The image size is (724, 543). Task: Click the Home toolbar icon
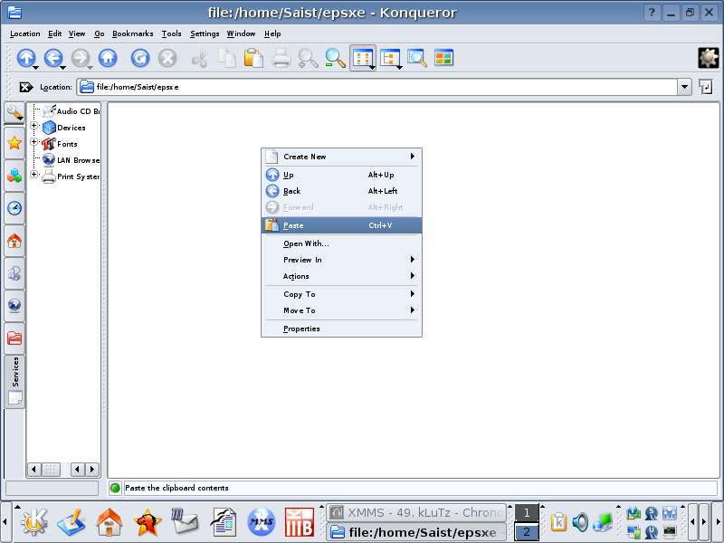point(108,58)
